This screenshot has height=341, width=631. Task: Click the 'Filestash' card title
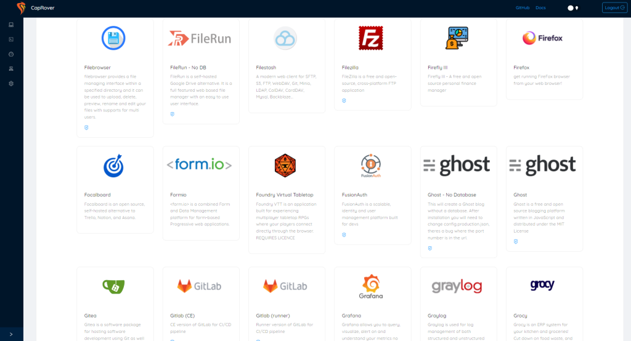pos(266,68)
